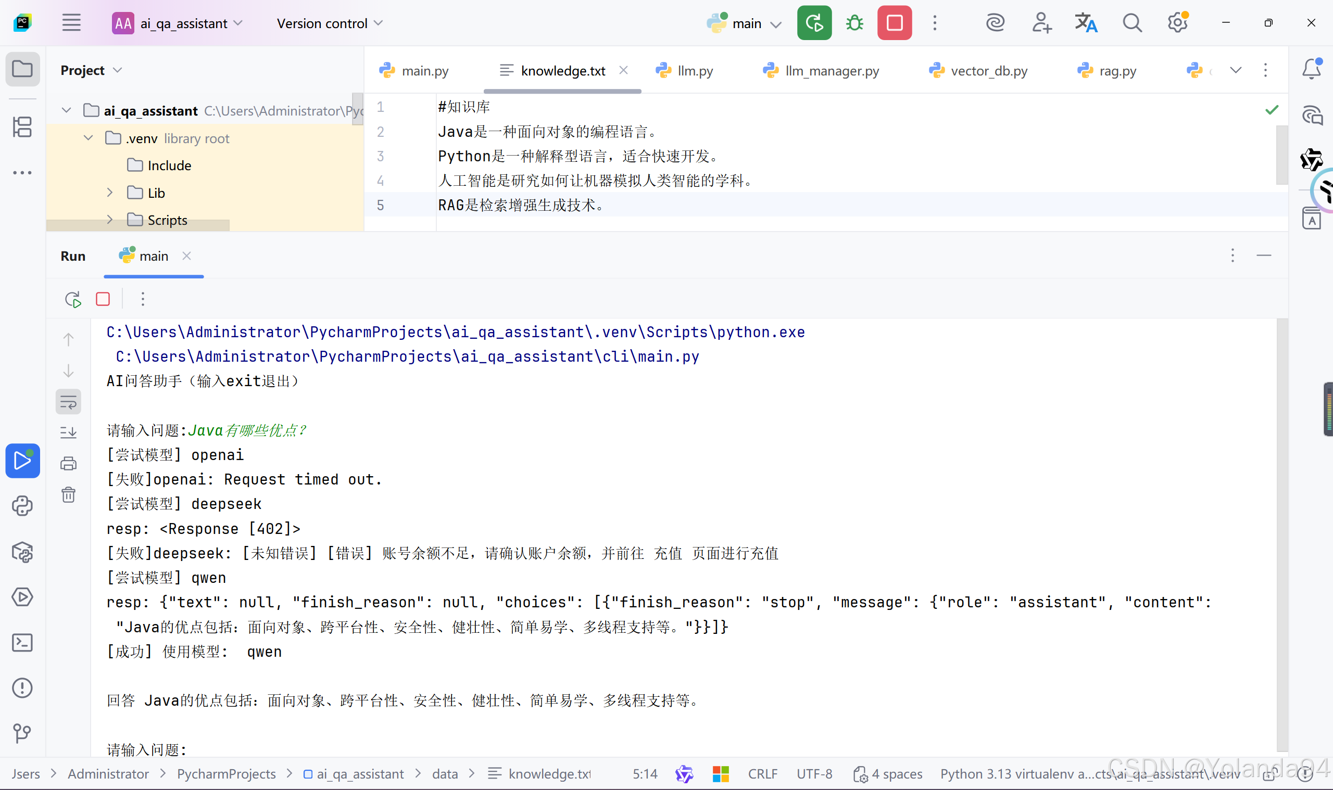Image resolution: width=1333 pixels, height=790 pixels.
Task: Click UTF-8 encoding in status bar
Action: coord(814,773)
